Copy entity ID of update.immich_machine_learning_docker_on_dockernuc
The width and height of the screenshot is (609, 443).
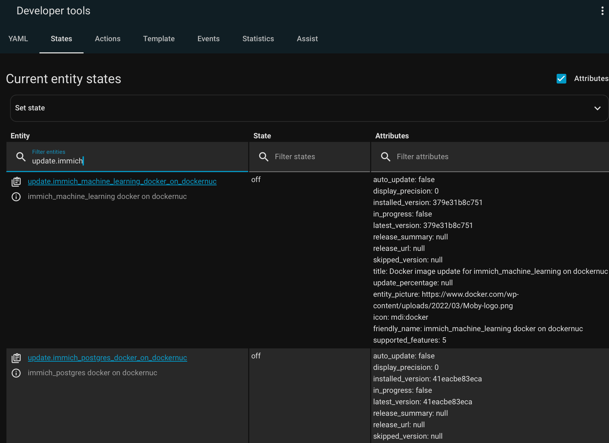[x=16, y=182]
